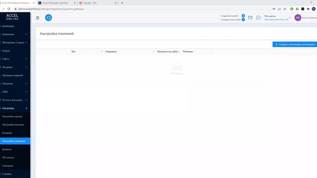The height and width of the screenshot is (178, 317).
Task: Click the second green leaf extension icon
Action: coord(297,9)
